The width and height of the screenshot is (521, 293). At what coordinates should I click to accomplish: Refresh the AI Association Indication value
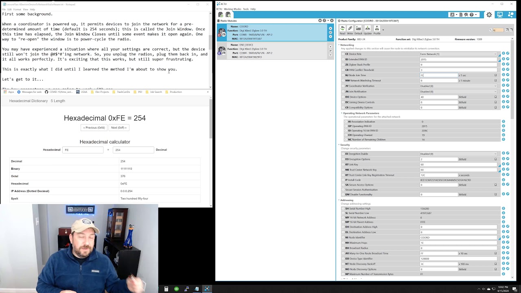503,122
